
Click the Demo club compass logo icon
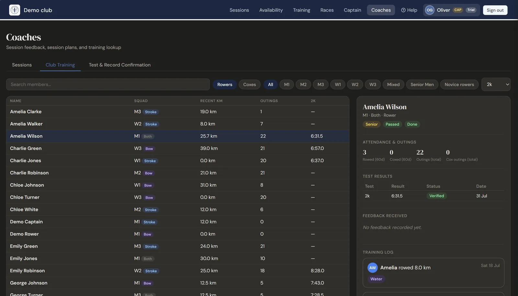(x=15, y=10)
